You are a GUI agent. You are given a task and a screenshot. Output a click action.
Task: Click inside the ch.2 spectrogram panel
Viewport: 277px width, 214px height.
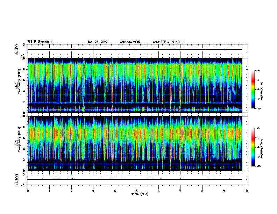click(135, 143)
